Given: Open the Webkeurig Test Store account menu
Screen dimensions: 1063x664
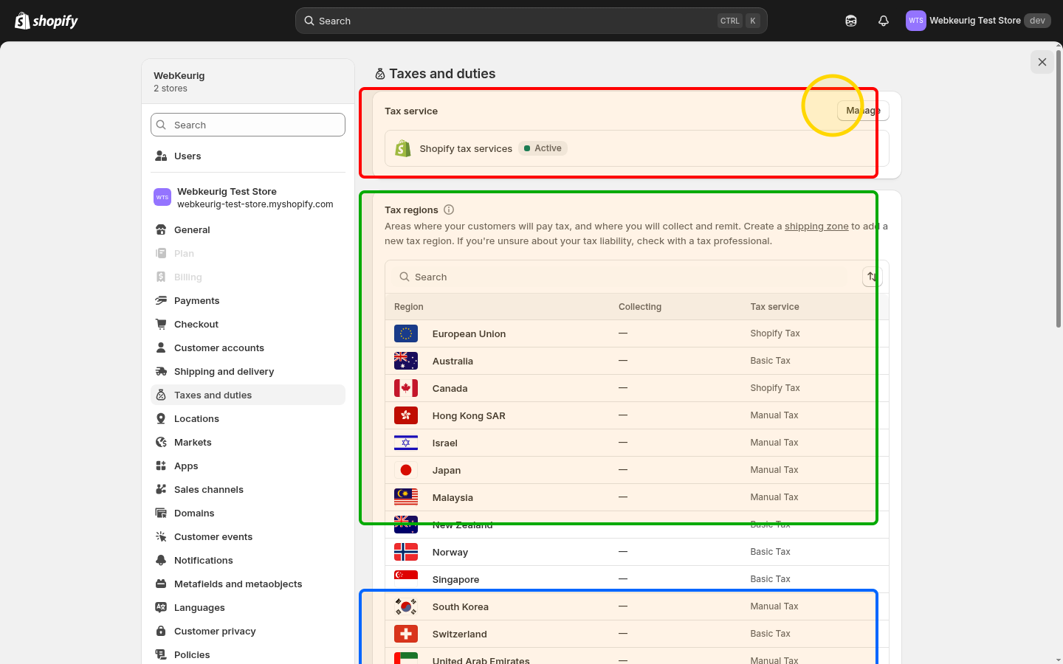Looking at the screenshot, I should pyautogui.click(x=979, y=21).
